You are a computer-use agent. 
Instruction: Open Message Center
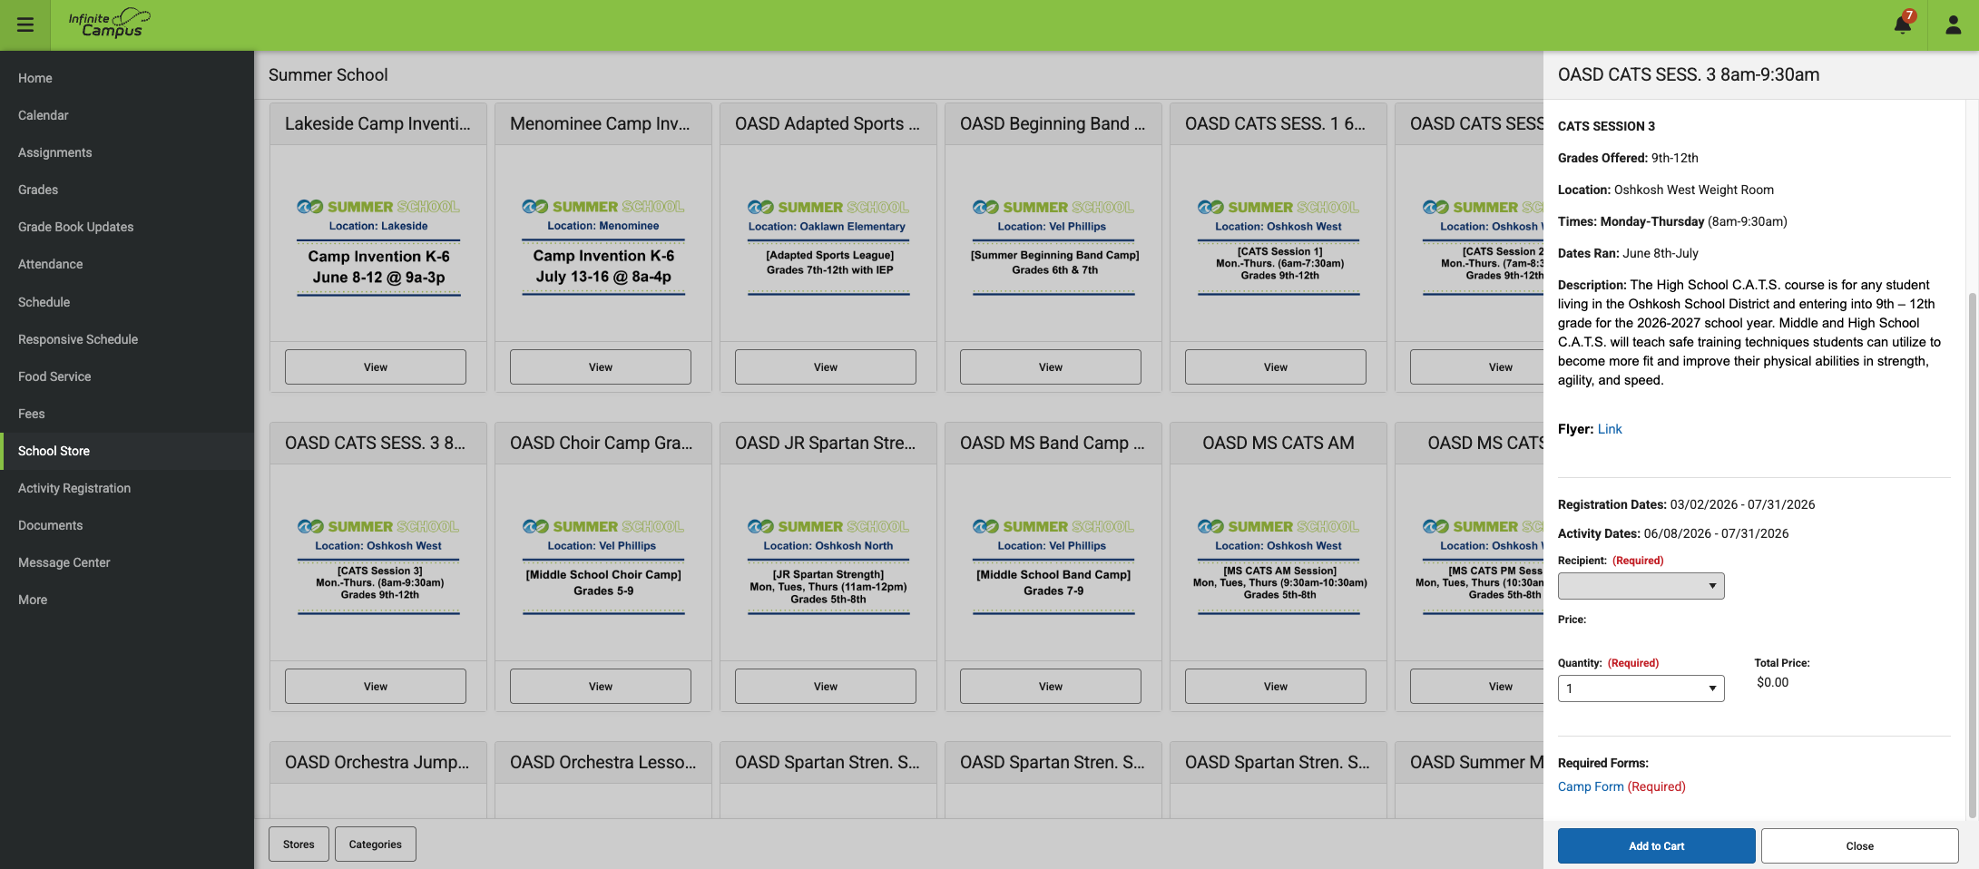tap(127, 562)
